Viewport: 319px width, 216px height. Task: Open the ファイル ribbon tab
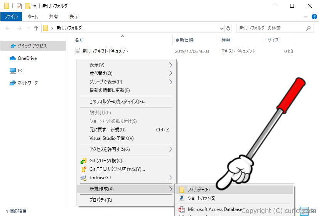11,17
